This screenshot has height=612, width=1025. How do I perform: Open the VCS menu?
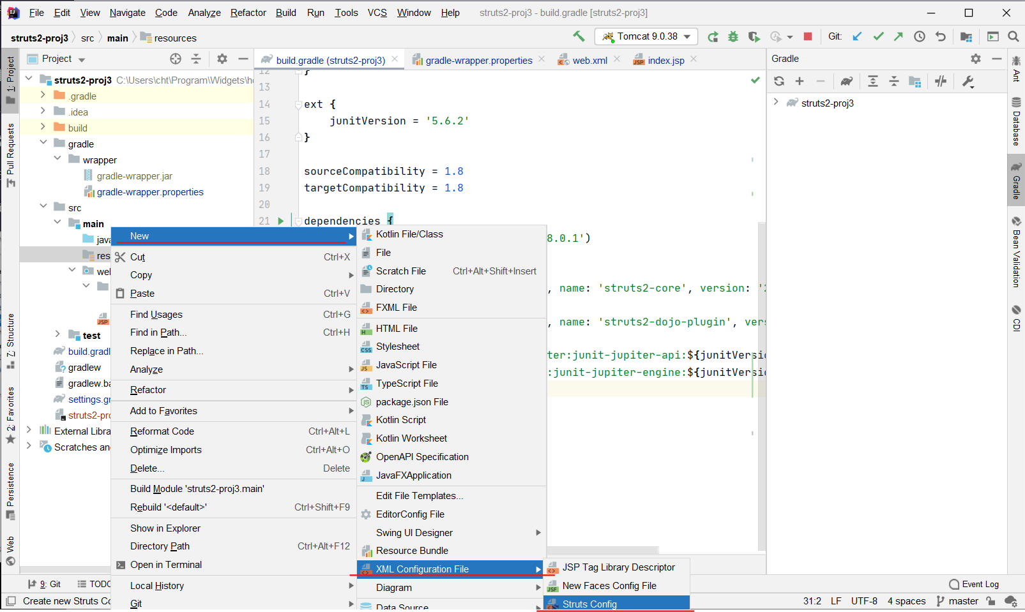tap(377, 13)
